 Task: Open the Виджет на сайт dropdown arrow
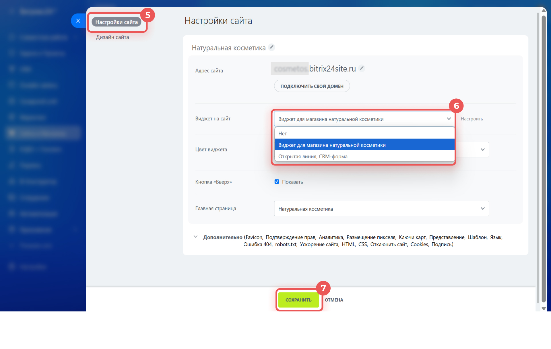click(x=449, y=119)
